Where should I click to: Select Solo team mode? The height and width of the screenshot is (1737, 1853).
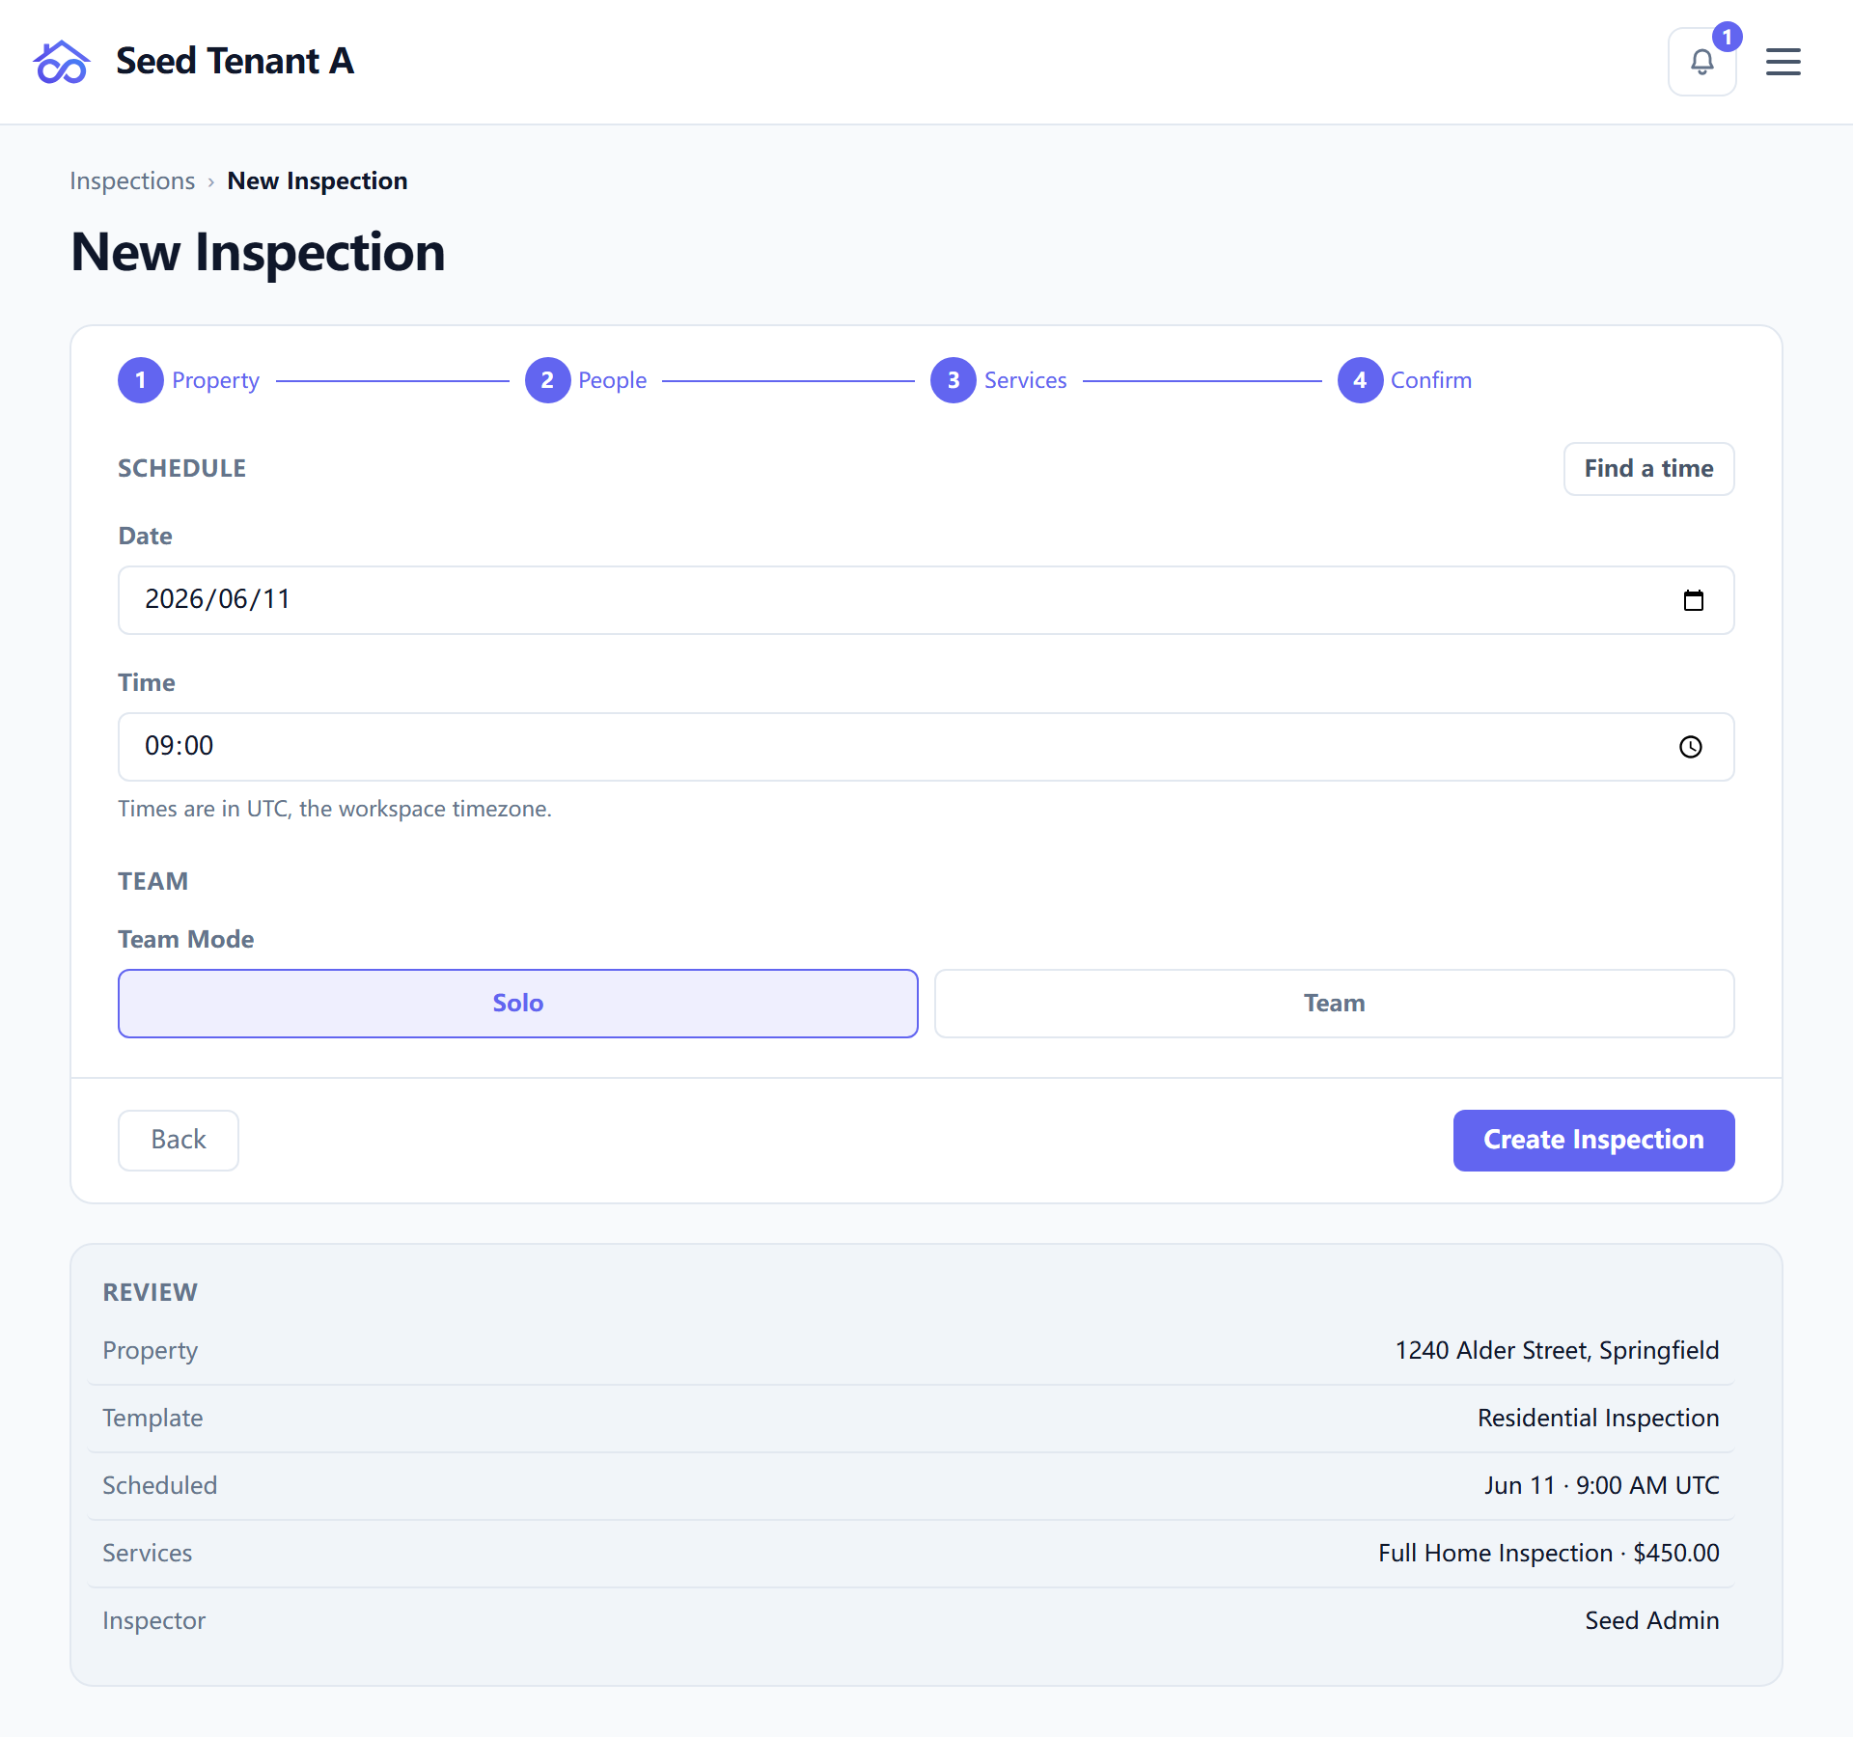click(518, 1004)
